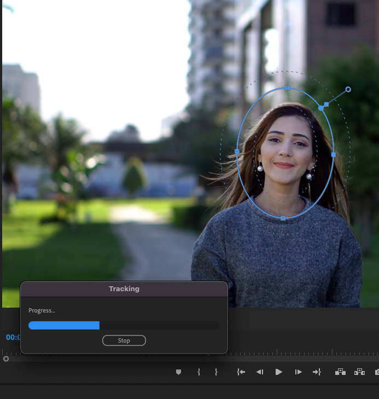379x399 pixels.
Task: Click the blue tracking progress bar
Action: [x=64, y=325]
